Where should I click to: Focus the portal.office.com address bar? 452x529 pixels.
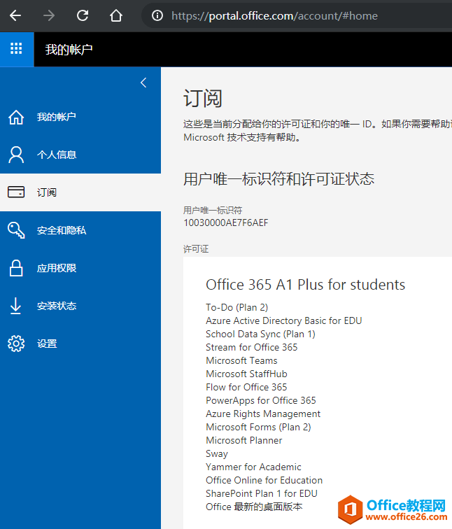point(297,16)
